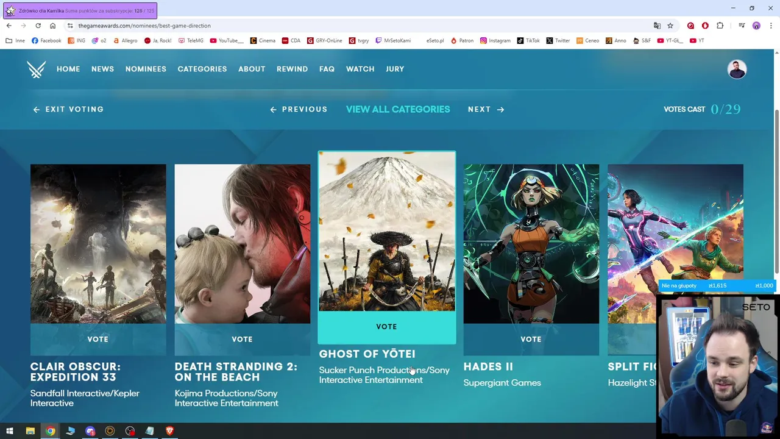Open the Twitter bookmark
The height and width of the screenshot is (439, 780).
click(558, 41)
